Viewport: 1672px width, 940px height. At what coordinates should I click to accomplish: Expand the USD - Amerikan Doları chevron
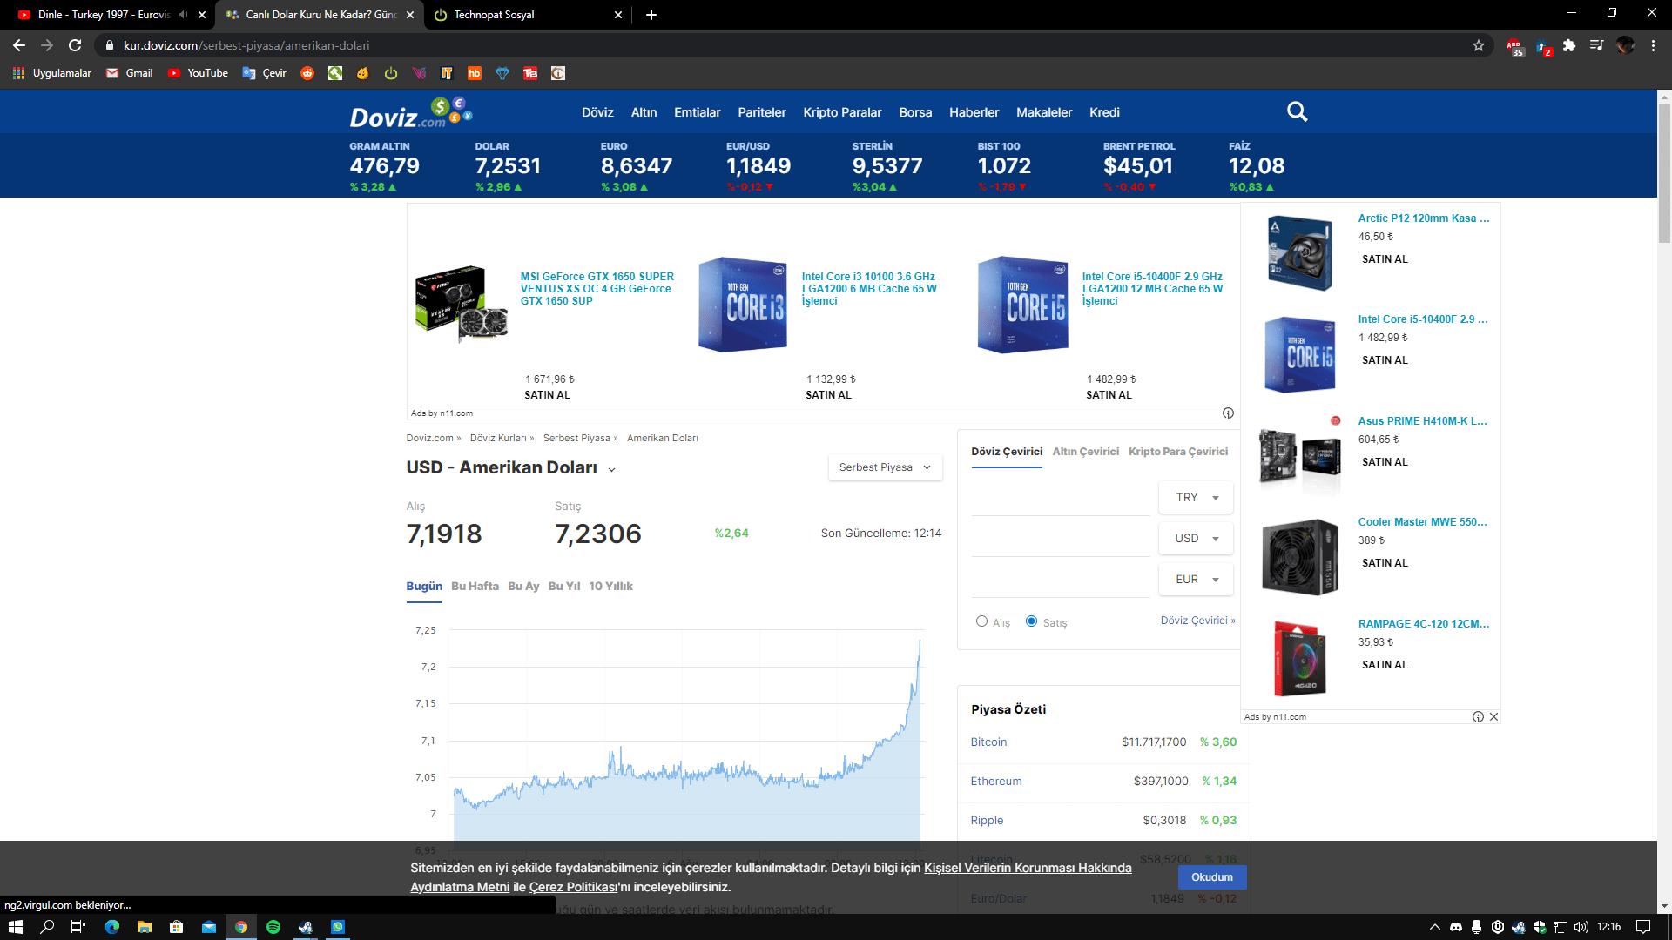(x=611, y=470)
